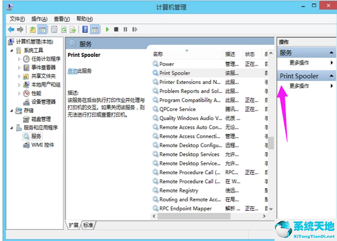Click the 启动 link to start service
Image resolution: width=337 pixels, height=241 pixels.
click(x=72, y=71)
